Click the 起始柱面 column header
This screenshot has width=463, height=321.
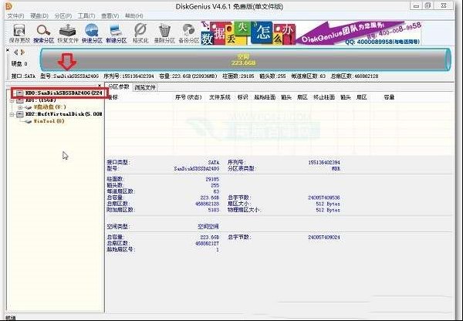tap(265, 97)
